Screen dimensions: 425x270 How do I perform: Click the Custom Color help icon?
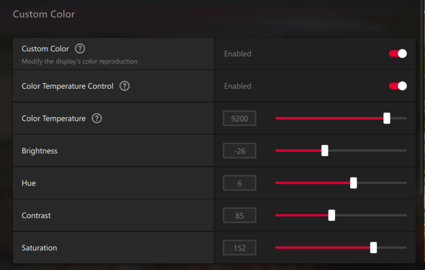click(80, 49)
